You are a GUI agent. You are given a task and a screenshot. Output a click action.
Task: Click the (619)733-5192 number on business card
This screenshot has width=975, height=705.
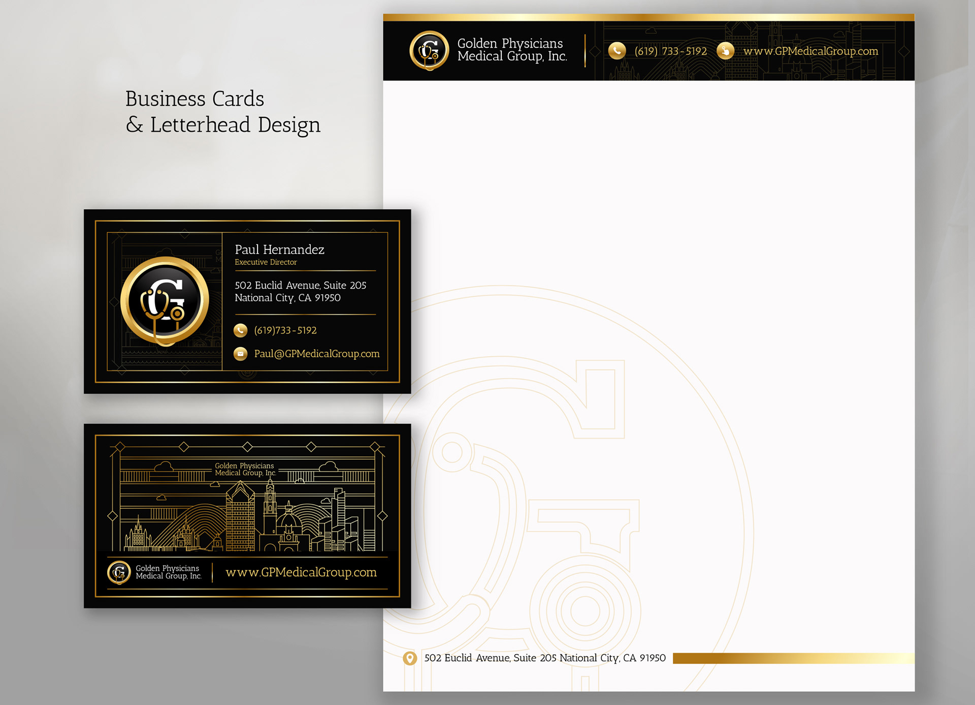(x=285, y=330)
